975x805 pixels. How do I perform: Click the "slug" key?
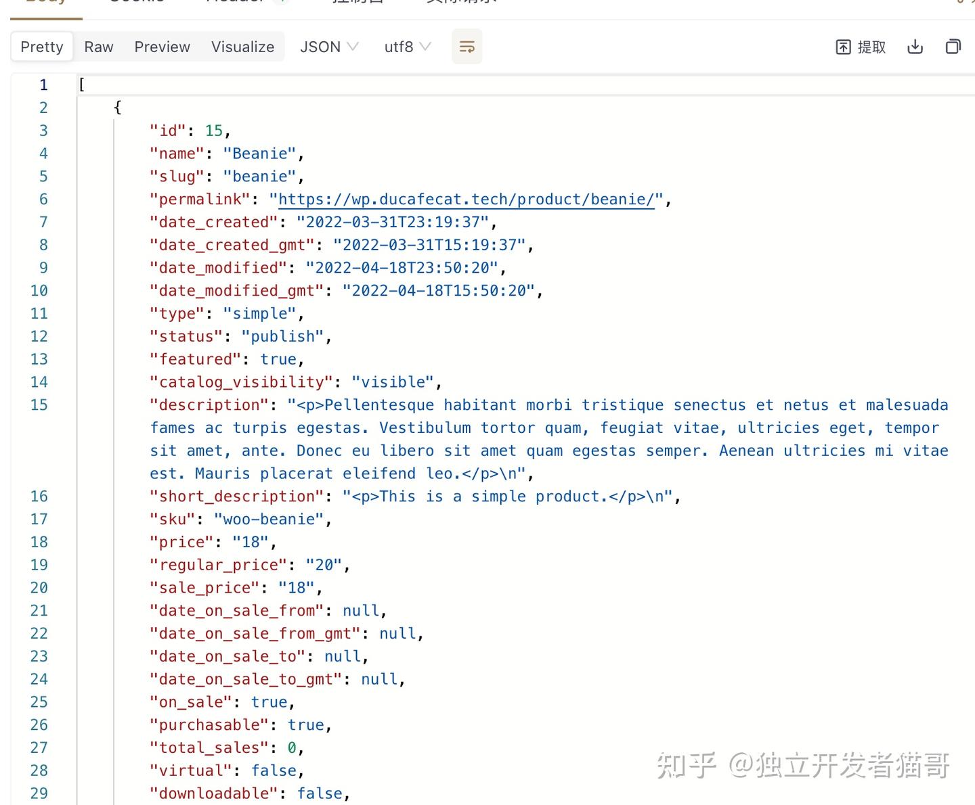tap(177, 177)
